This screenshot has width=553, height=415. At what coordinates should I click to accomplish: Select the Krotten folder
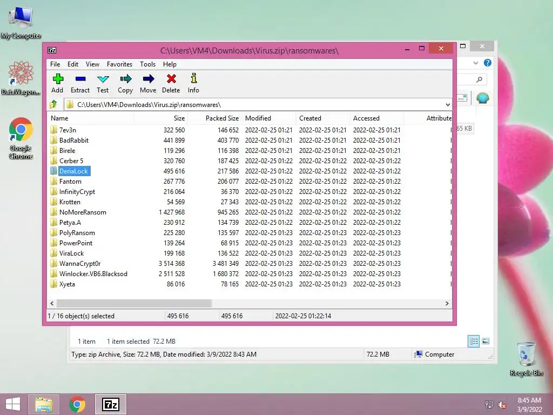[70, 202]
